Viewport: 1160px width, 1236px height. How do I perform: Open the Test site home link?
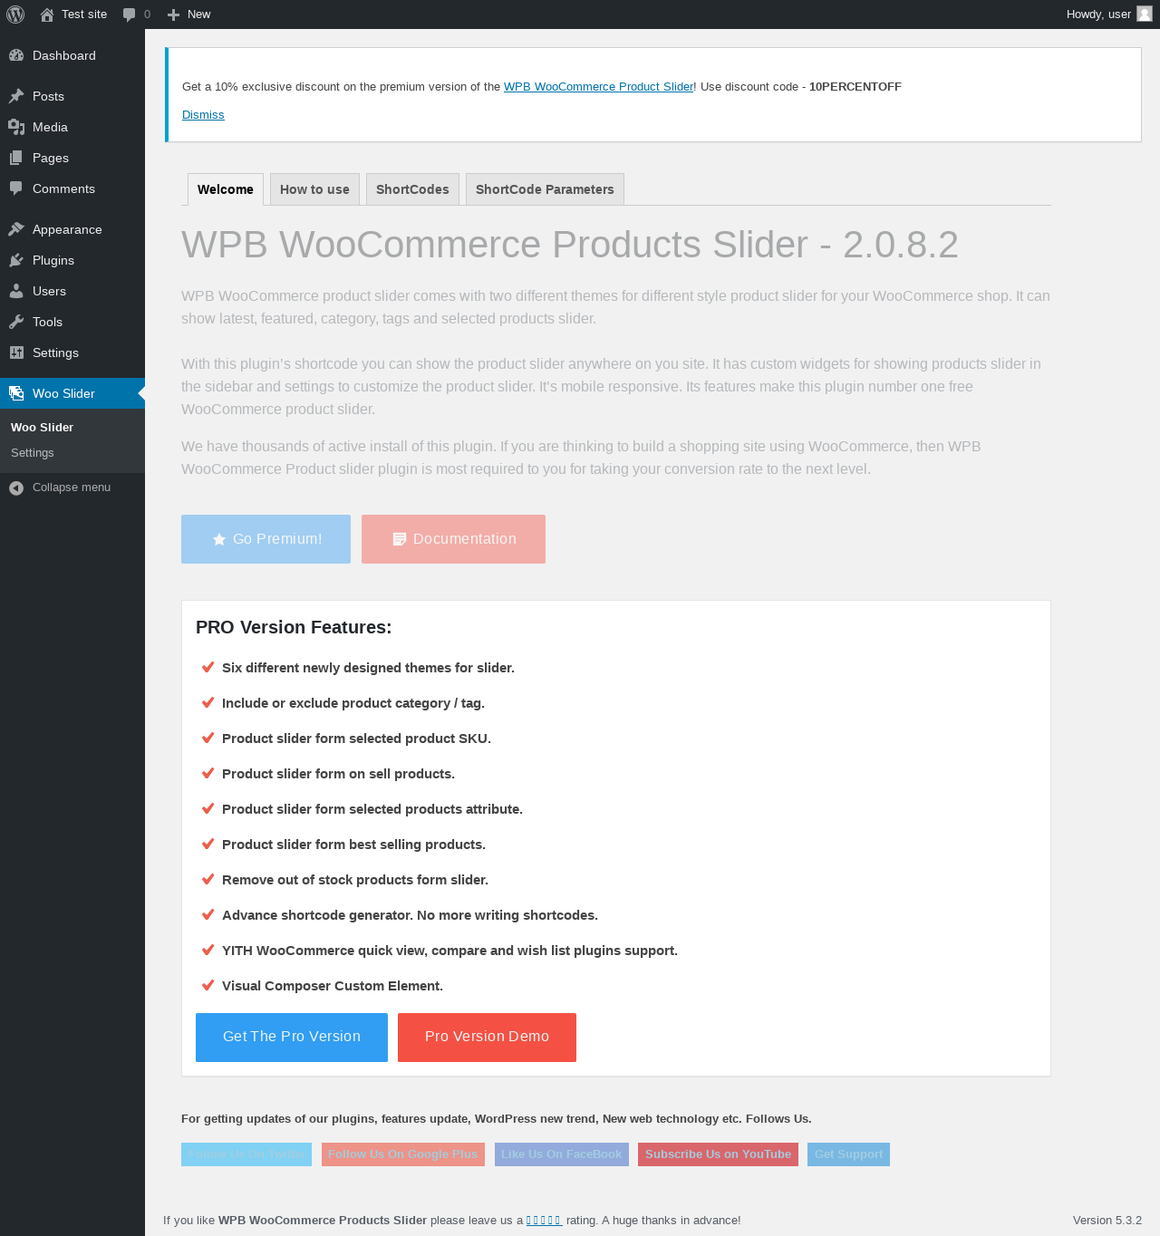click(73, 14)
